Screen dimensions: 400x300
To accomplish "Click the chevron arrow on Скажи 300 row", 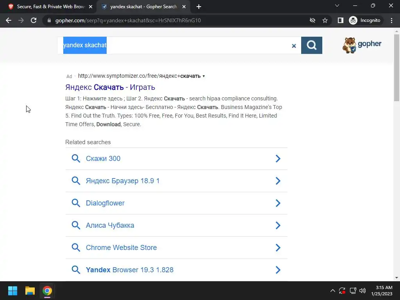I will pos(278,159).
